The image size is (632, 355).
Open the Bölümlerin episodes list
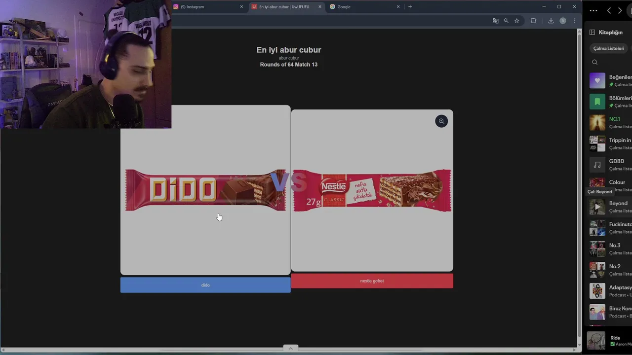(610, 102)
